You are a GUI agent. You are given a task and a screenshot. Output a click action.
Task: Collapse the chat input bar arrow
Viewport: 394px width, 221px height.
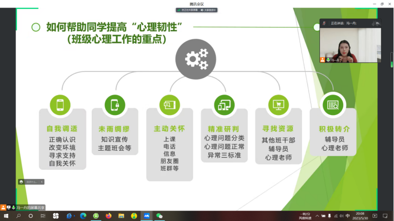(42, 182)
